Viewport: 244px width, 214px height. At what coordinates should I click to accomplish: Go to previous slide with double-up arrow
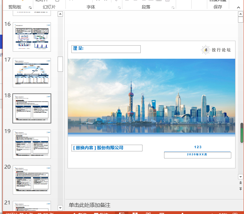coord(240,183)
